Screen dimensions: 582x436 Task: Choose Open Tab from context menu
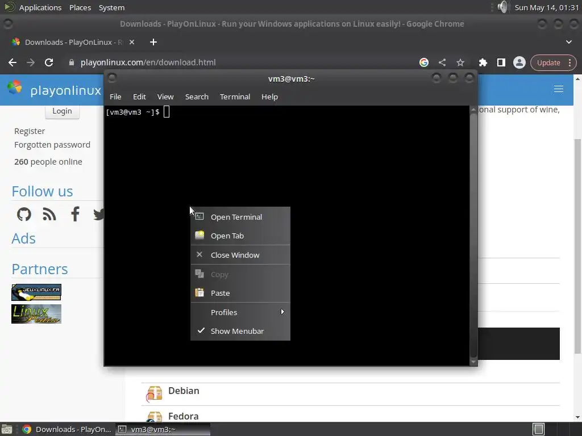point(240,236)
